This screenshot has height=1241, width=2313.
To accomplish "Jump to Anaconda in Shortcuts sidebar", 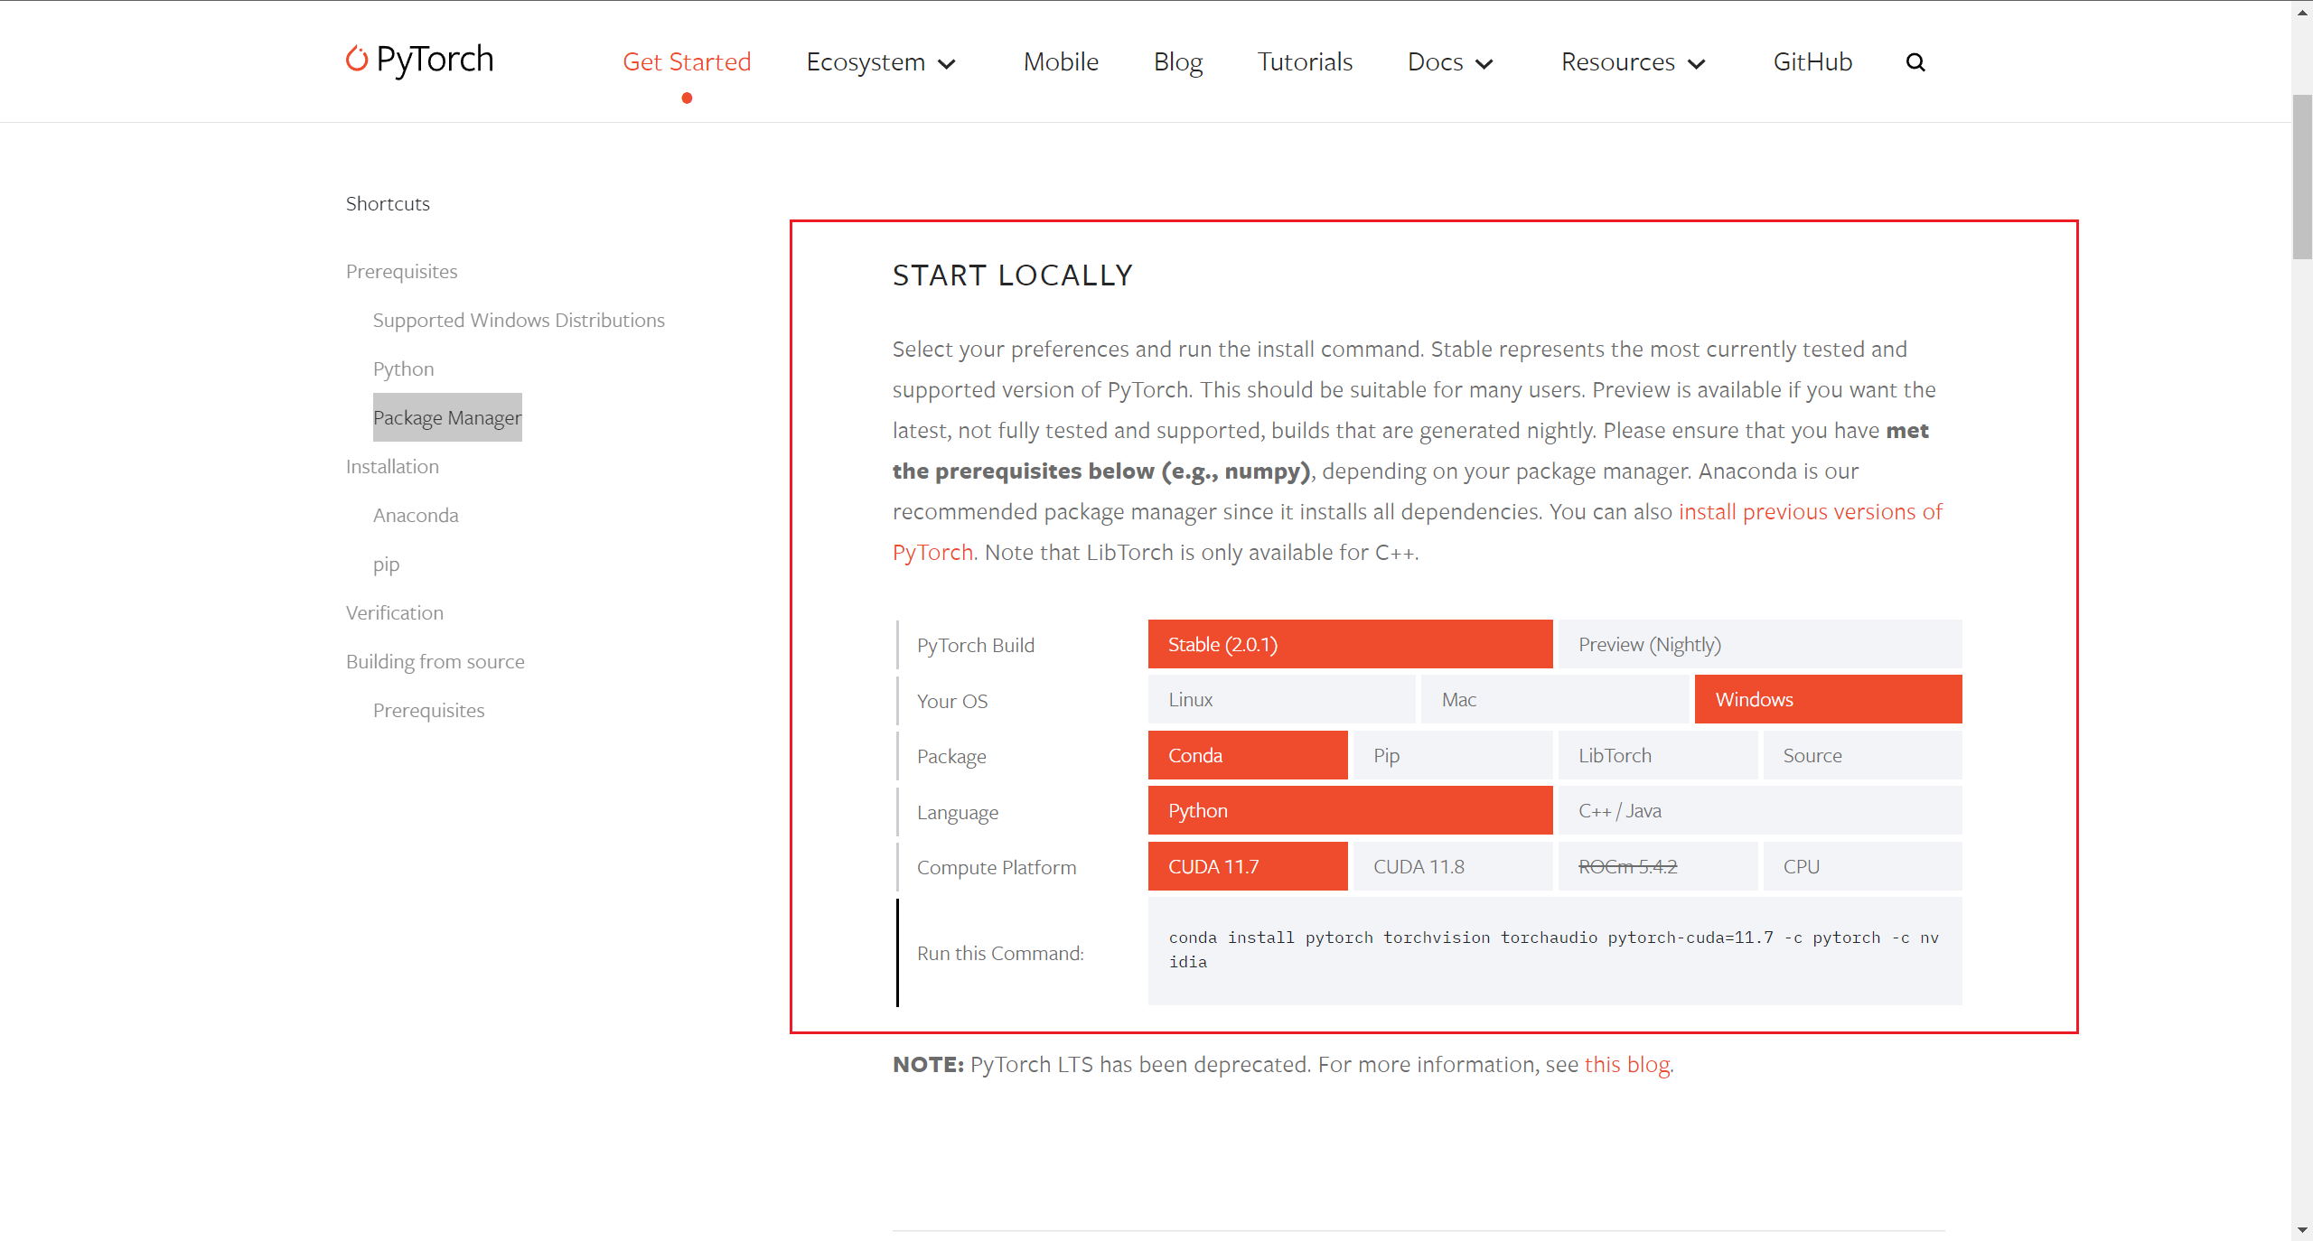I will pyautogui.click(x=416, y=516).
